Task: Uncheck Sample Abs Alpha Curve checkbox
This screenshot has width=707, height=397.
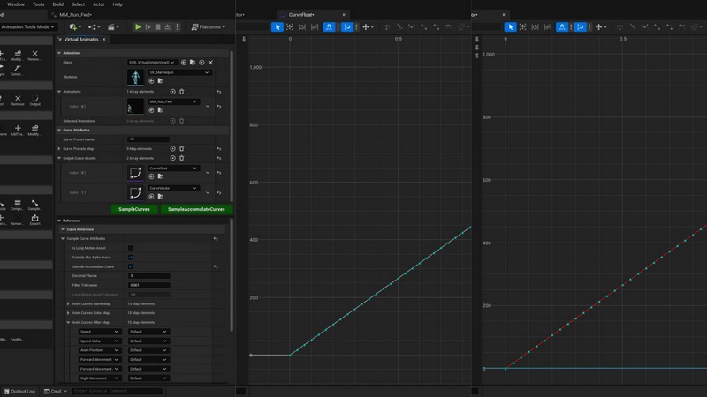Action: coord(131,258)
